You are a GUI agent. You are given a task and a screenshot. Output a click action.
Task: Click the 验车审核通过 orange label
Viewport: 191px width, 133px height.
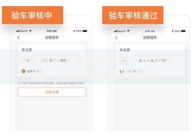click(133, 15)
